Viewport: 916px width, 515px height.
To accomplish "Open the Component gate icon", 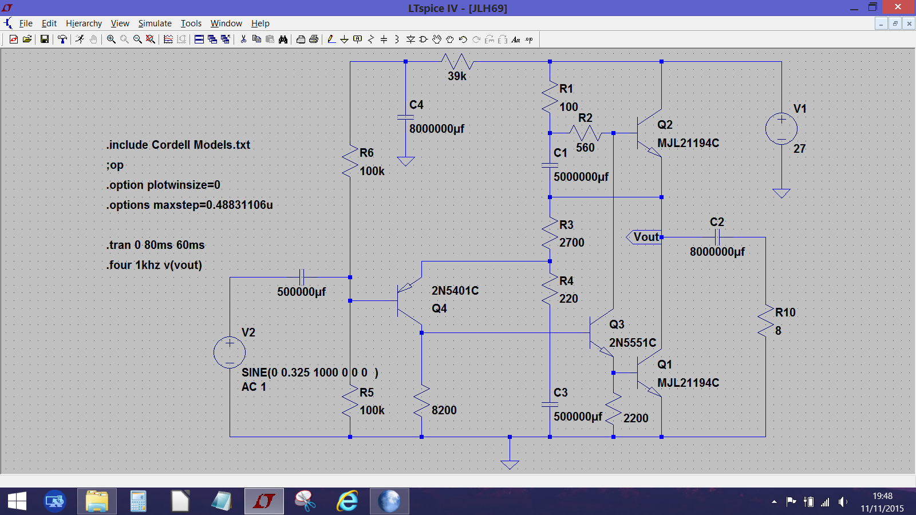I will pos(424,39).
